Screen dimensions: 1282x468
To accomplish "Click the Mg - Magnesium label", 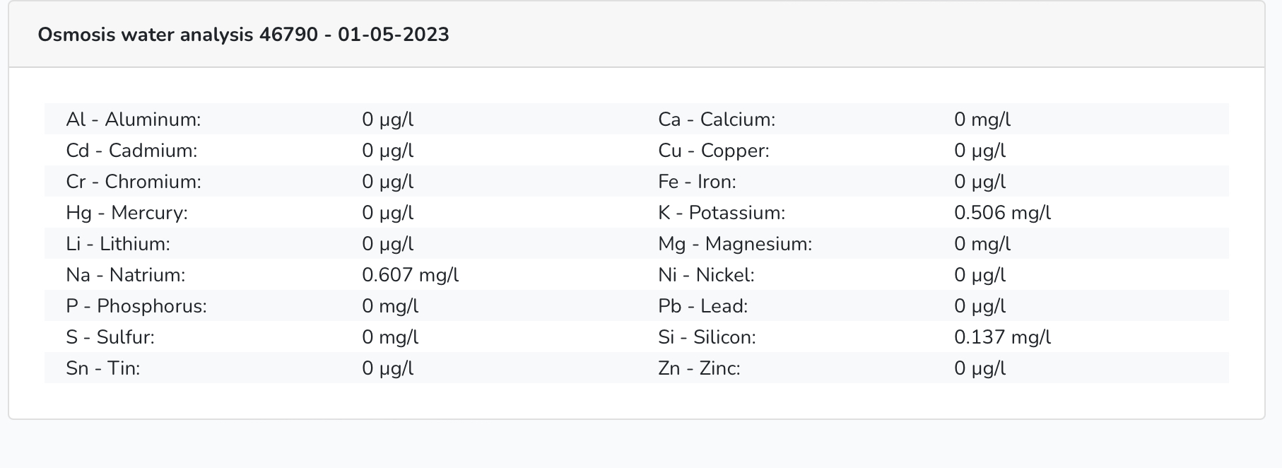I will click(735, 244).
